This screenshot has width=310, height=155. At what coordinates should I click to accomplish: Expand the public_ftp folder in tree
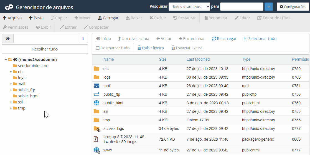pos(11,90)
